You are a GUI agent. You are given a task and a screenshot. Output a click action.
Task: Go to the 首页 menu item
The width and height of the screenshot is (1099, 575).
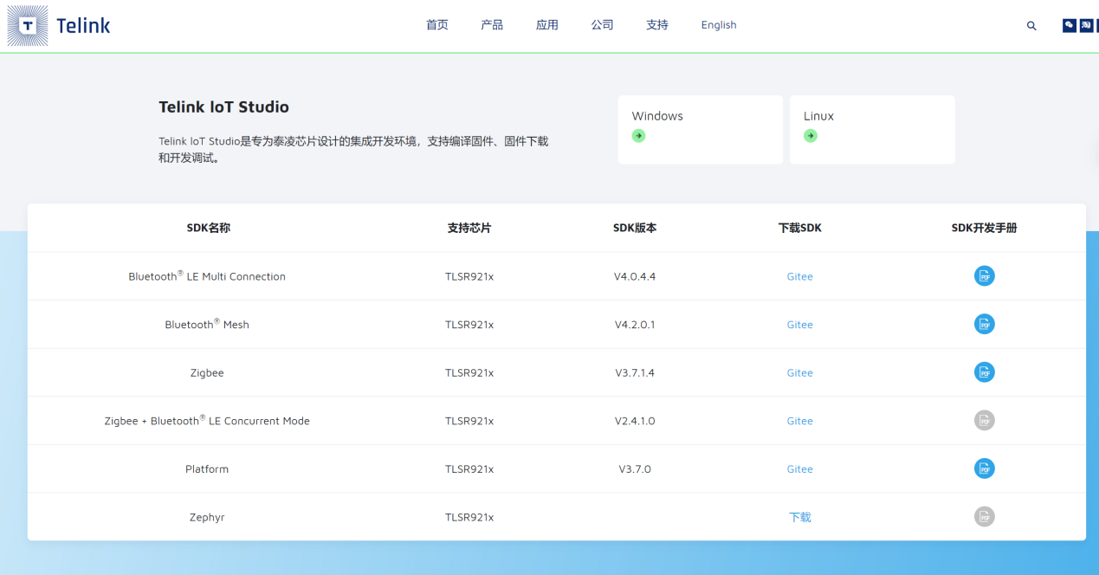[x=437, y=25]
